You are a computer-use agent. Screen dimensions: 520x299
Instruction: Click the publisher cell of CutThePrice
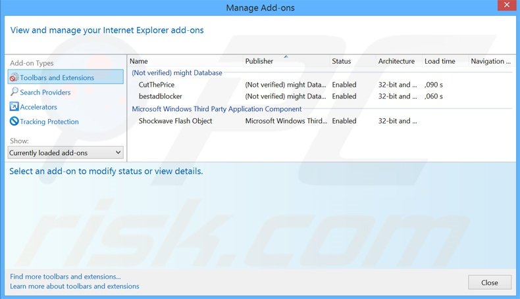[286, 85]
